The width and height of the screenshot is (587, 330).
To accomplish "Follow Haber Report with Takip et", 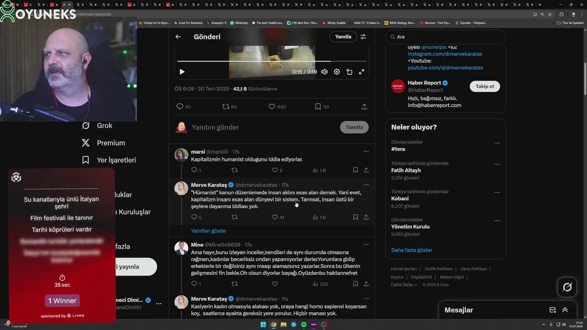I will coord(485,86).
